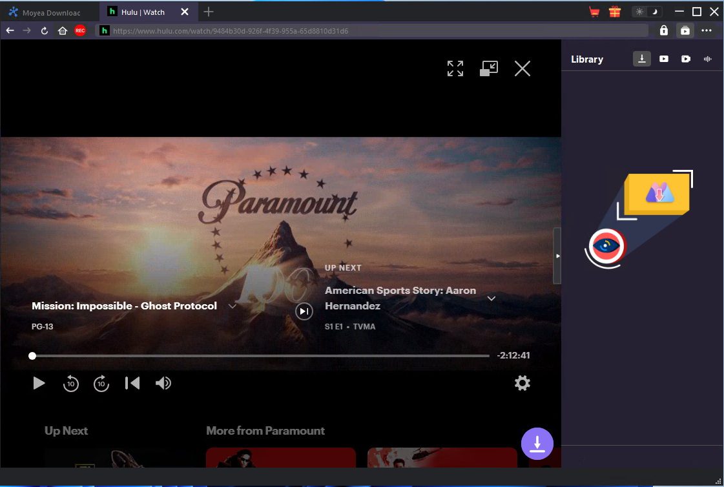Open the shopping cart icon
The height and width of the screenshot is (487, 724).
click(594, 12)
